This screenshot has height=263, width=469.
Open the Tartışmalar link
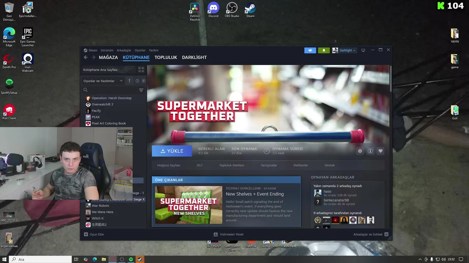(x=269, y=165)
